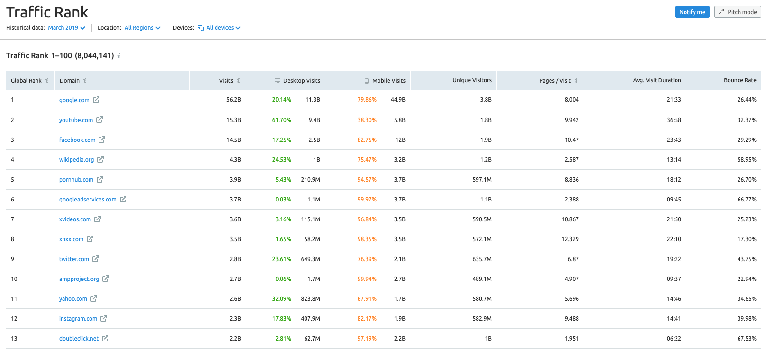Open the doubleclick.net domain link
The image size is (766, 350).
click(79, 339)
